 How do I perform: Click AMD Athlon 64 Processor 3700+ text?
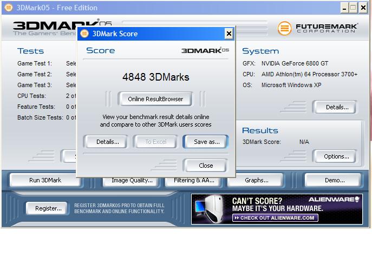[309, 74]
